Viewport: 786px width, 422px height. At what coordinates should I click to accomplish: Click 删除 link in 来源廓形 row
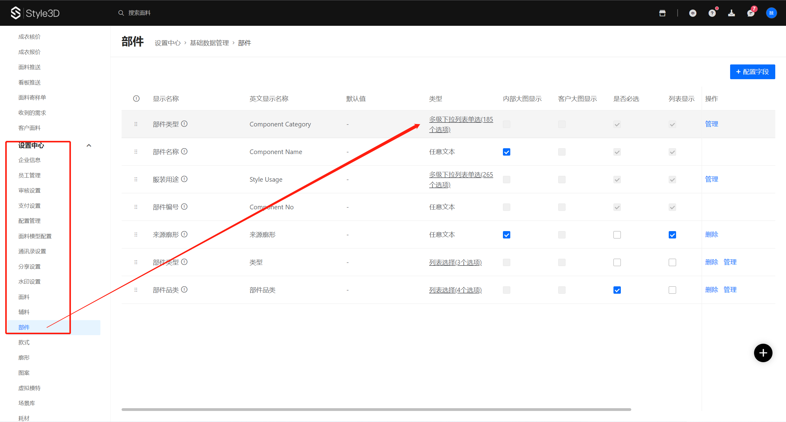point(711,234)
